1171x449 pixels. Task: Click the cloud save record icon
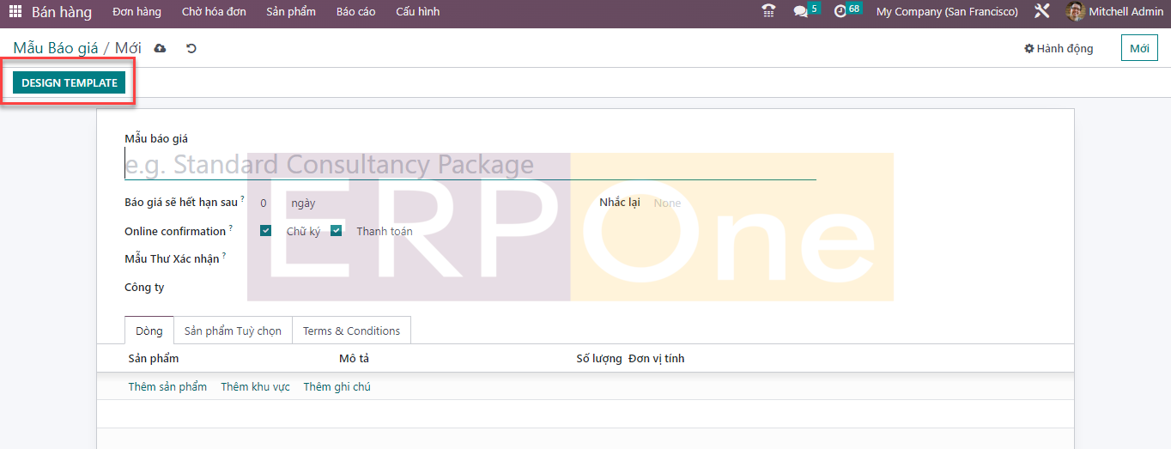click(160, 49)
